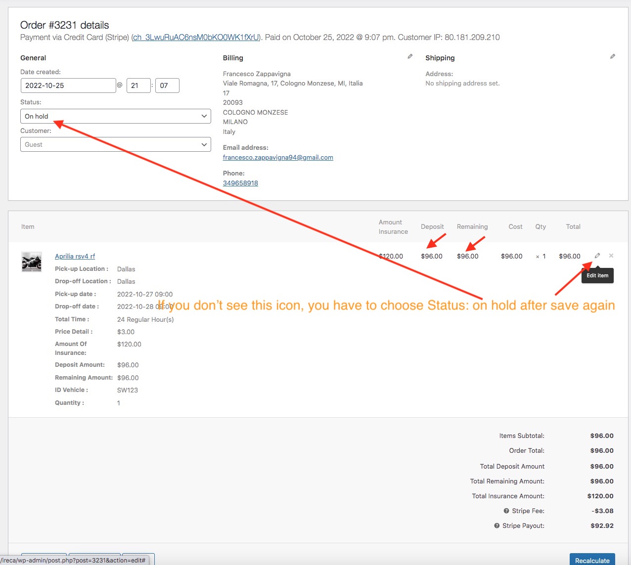The width and height of the screenshot is (631, 565).
Task: Click the Shipping edit pencil icon
Action: [x=613, y=57]
